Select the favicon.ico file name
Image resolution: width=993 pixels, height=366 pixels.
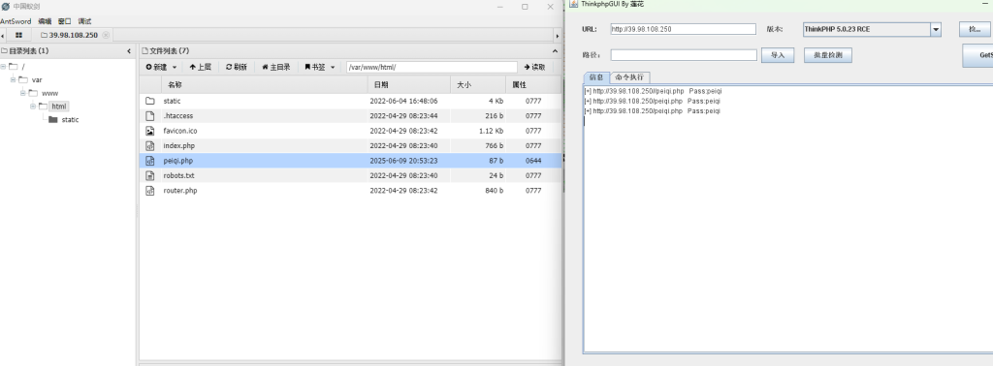(x=179, y=131)
